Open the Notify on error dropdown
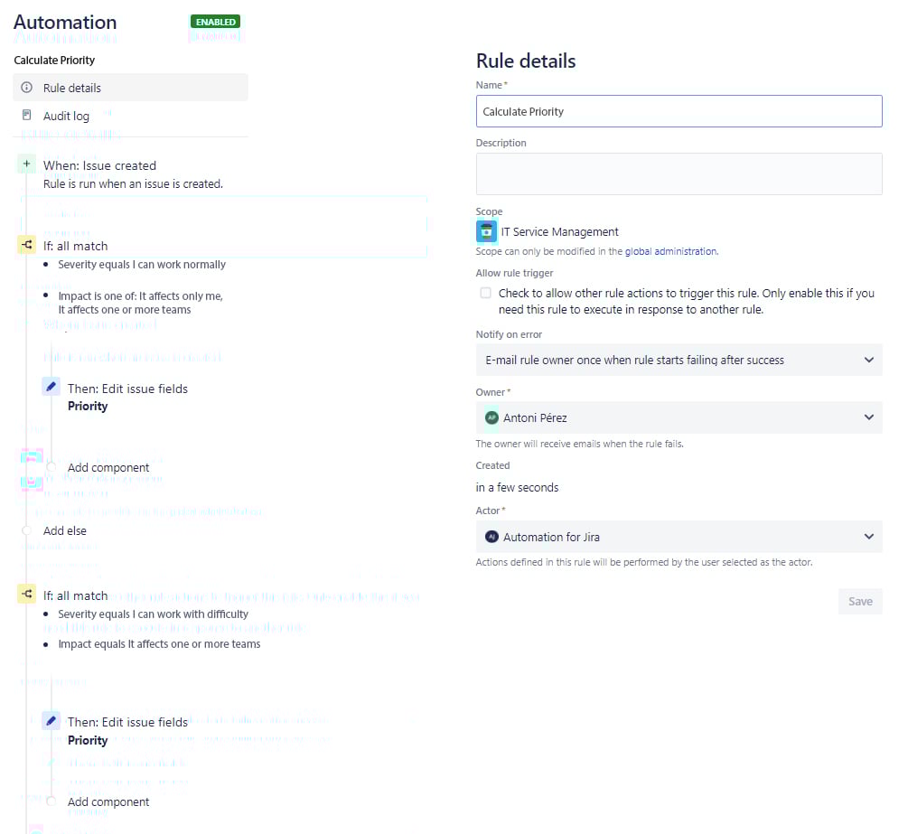The image size is (908, 834). point(678,359)
